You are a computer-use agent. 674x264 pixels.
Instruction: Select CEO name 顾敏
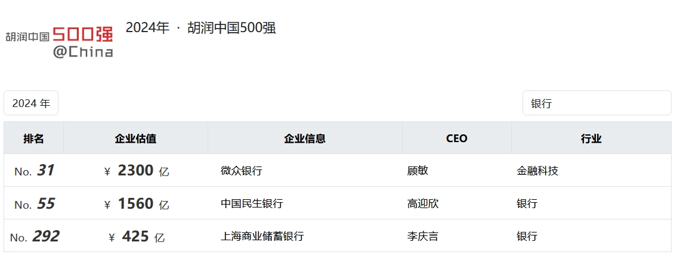(x=418, y=171)
